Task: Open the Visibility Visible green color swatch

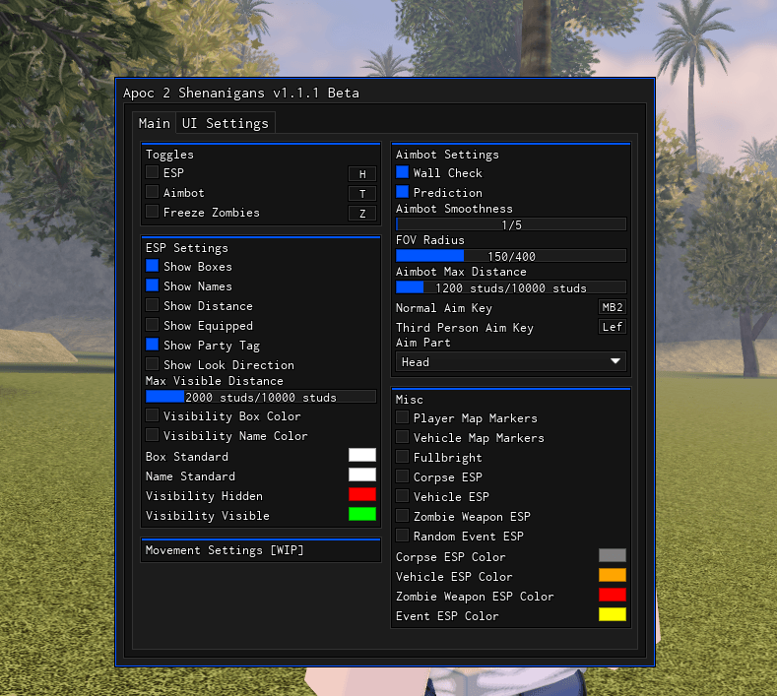Action: 362,514
